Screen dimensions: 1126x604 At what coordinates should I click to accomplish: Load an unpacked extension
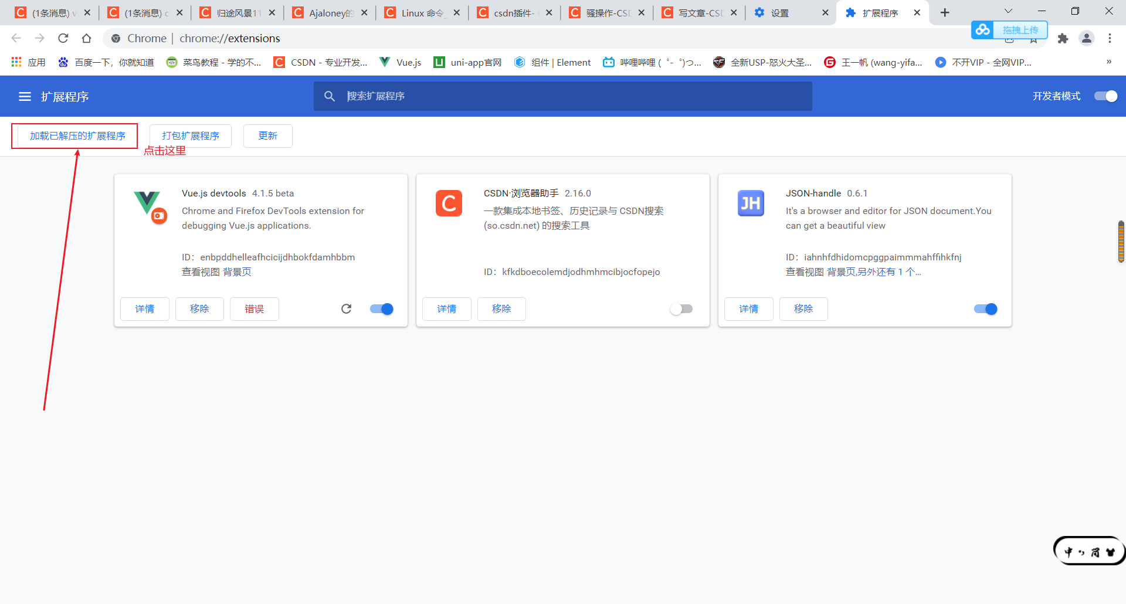point(77,136)
